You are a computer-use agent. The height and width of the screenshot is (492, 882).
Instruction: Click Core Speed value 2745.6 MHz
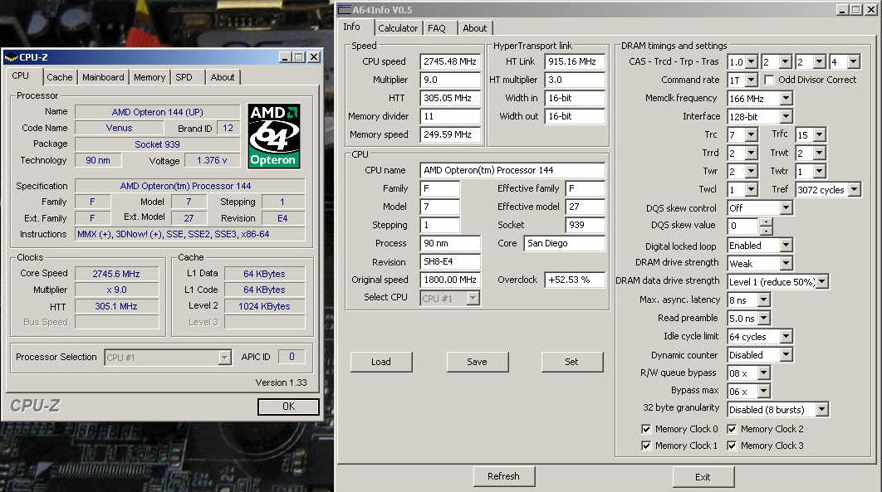click(116, 274)
